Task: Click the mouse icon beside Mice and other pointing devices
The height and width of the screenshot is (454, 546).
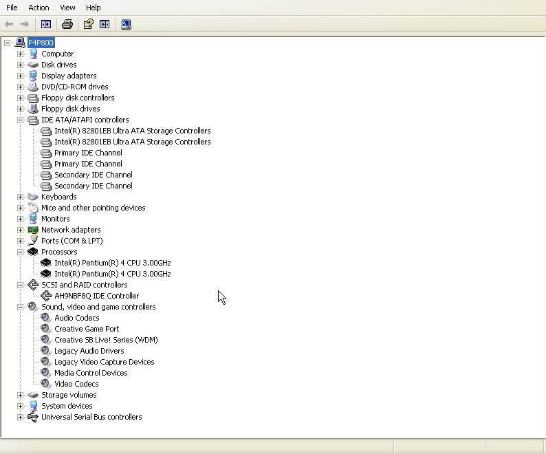Action: click(33, 208)
